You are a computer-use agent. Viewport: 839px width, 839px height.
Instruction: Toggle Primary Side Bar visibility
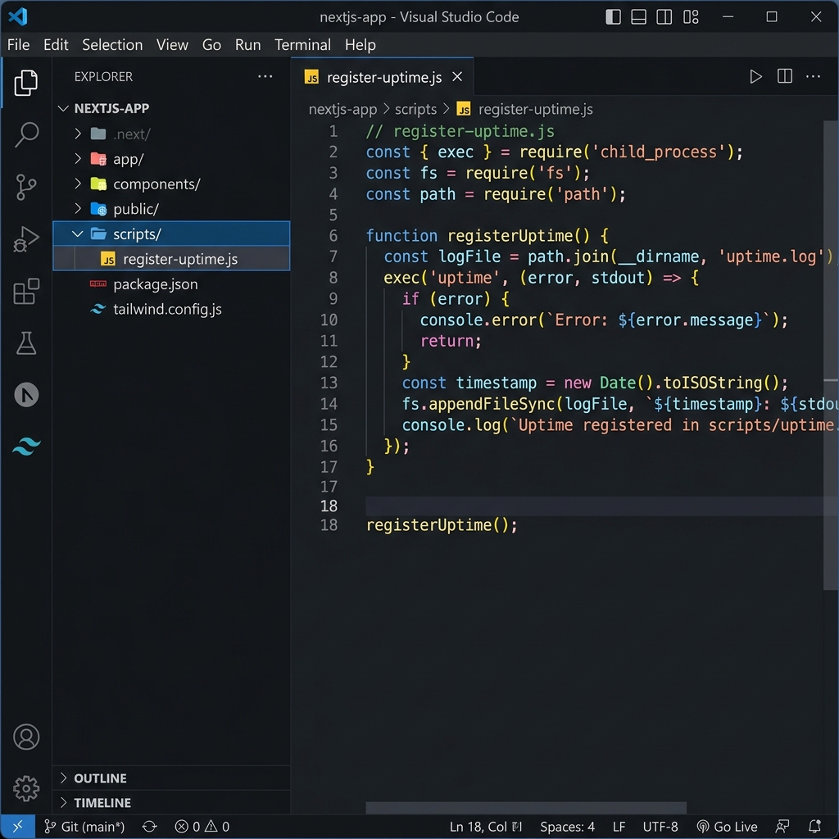pos(613,17)
